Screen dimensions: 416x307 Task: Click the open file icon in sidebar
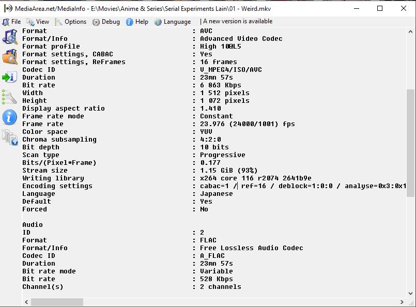(x=10, y=37)
